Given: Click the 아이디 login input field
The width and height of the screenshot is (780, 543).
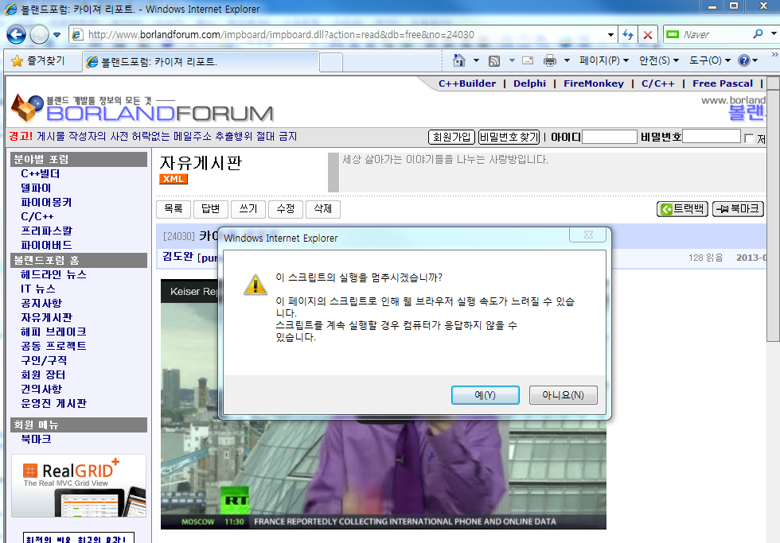Looking at the screenshot, I should click(x=610, y=137).
